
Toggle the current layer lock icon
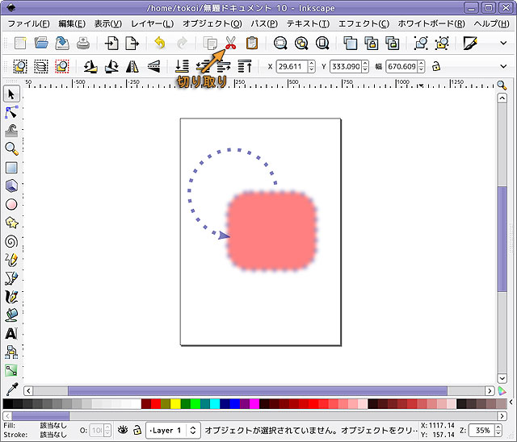point(137,431)
